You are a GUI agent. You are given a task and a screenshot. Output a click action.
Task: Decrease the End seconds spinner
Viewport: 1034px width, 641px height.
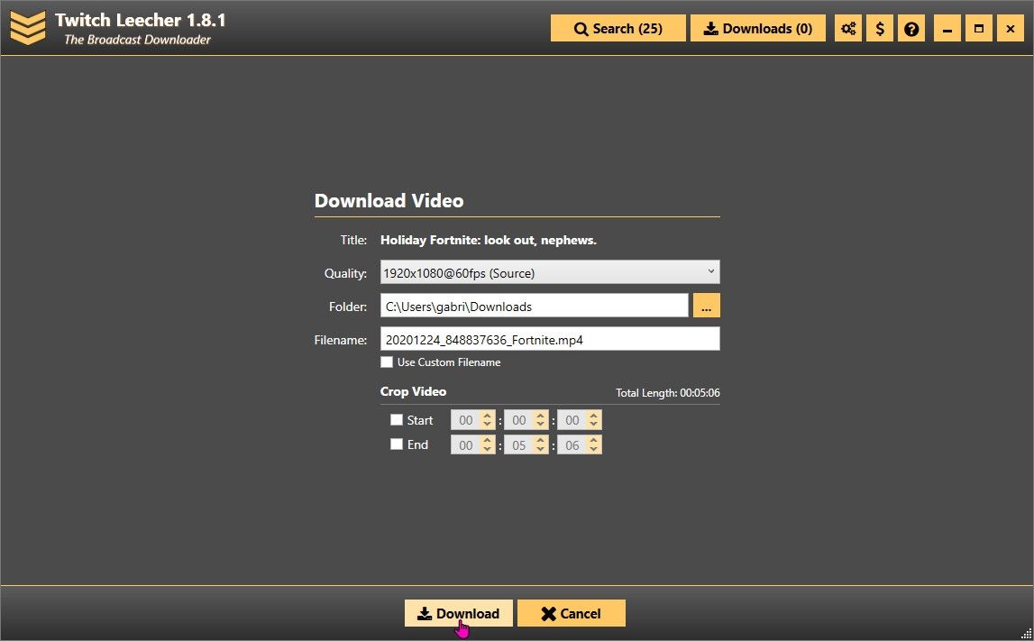click(x=594, y=449)
